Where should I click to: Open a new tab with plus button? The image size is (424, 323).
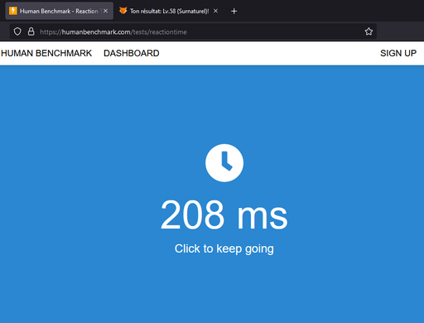[x=234, y=11]
